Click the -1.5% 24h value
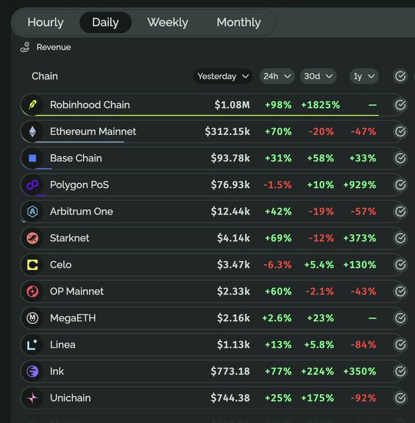Image resolution: width=415 pixels, height=423 pixels. tap(277, 185)
